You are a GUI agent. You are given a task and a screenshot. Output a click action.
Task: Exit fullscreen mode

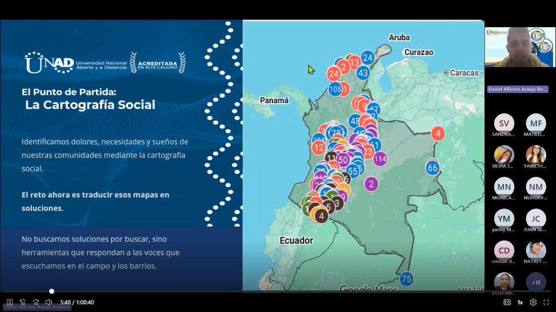pos(546,302)
